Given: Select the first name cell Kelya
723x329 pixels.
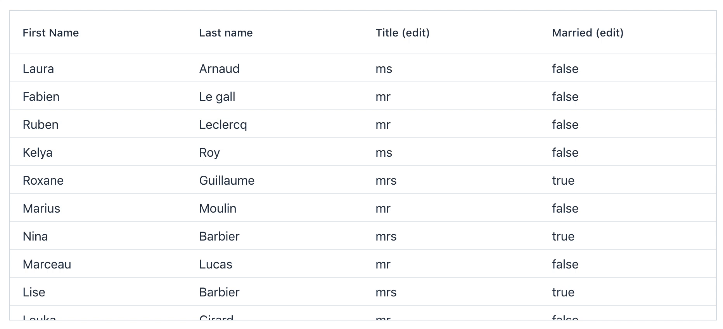Looking at the screenshot, I should pos(38,152).
